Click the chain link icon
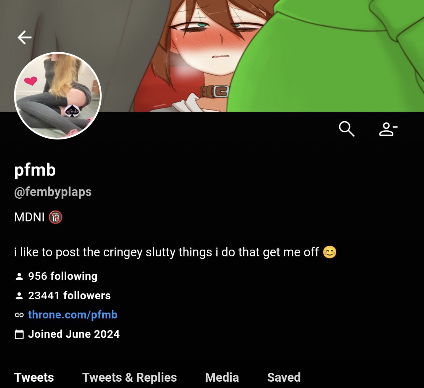424x388 pixels. pyautogui.click(x=19, y=315)
